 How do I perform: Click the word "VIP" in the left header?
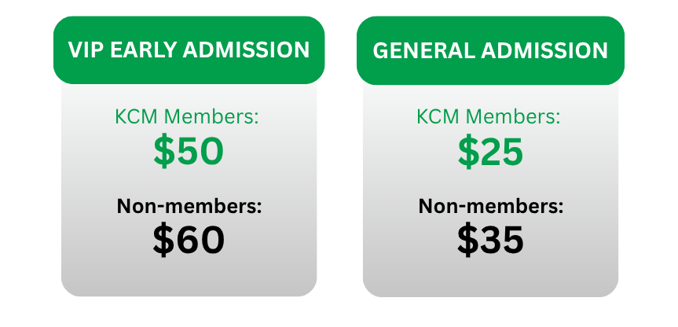click(x=86, y=50)
